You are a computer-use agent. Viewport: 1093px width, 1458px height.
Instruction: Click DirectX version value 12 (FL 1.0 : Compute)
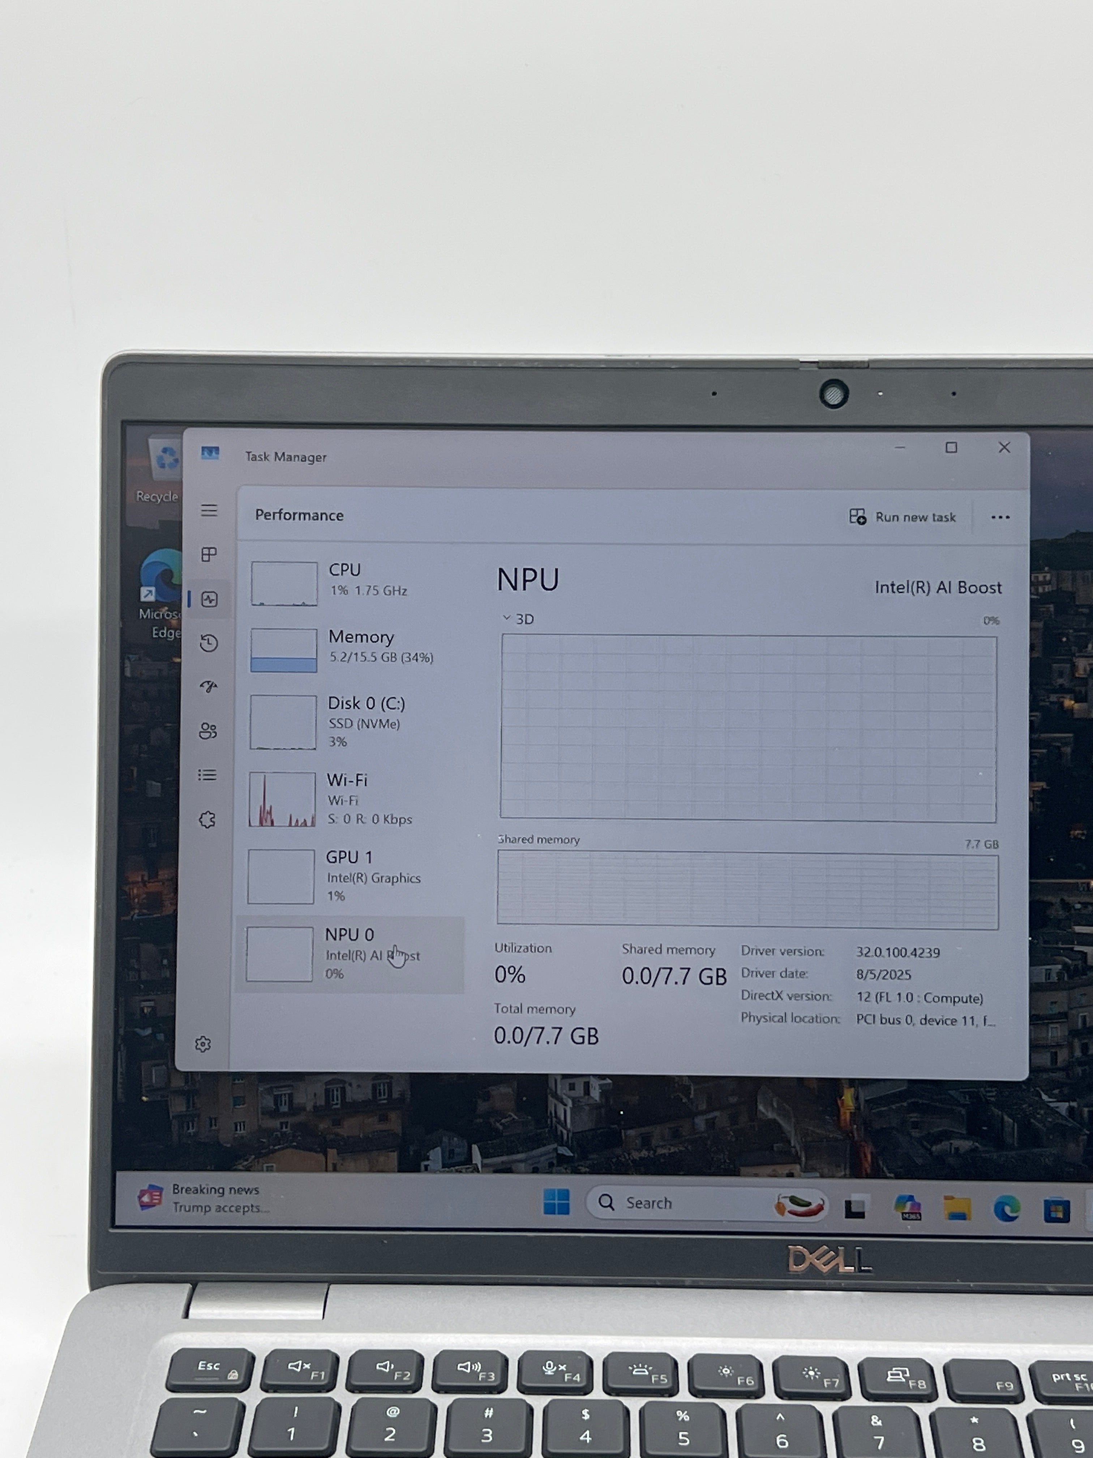920,998
